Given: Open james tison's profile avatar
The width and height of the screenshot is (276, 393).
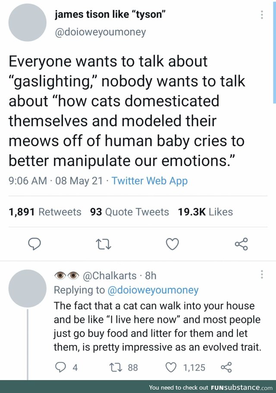Looking at the screenshot, I should click(x=28, y=23).
